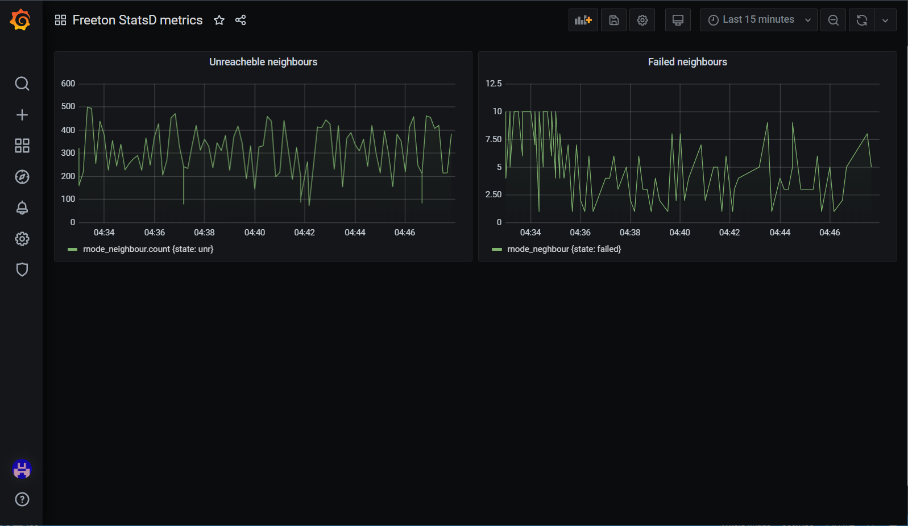Click inside the Unreacheble neighbours graph area
This screenshot has height=526, width=908.
(x=266, y=153)
